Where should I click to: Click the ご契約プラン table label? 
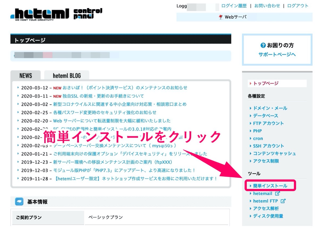[29, 217]
